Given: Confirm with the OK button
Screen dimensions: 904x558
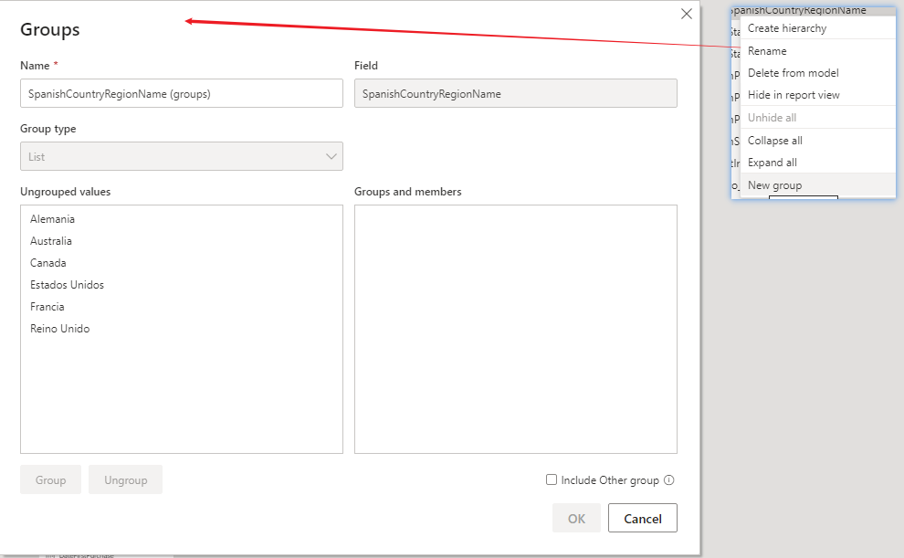Looking at the screenshot, I should [576, 518].
